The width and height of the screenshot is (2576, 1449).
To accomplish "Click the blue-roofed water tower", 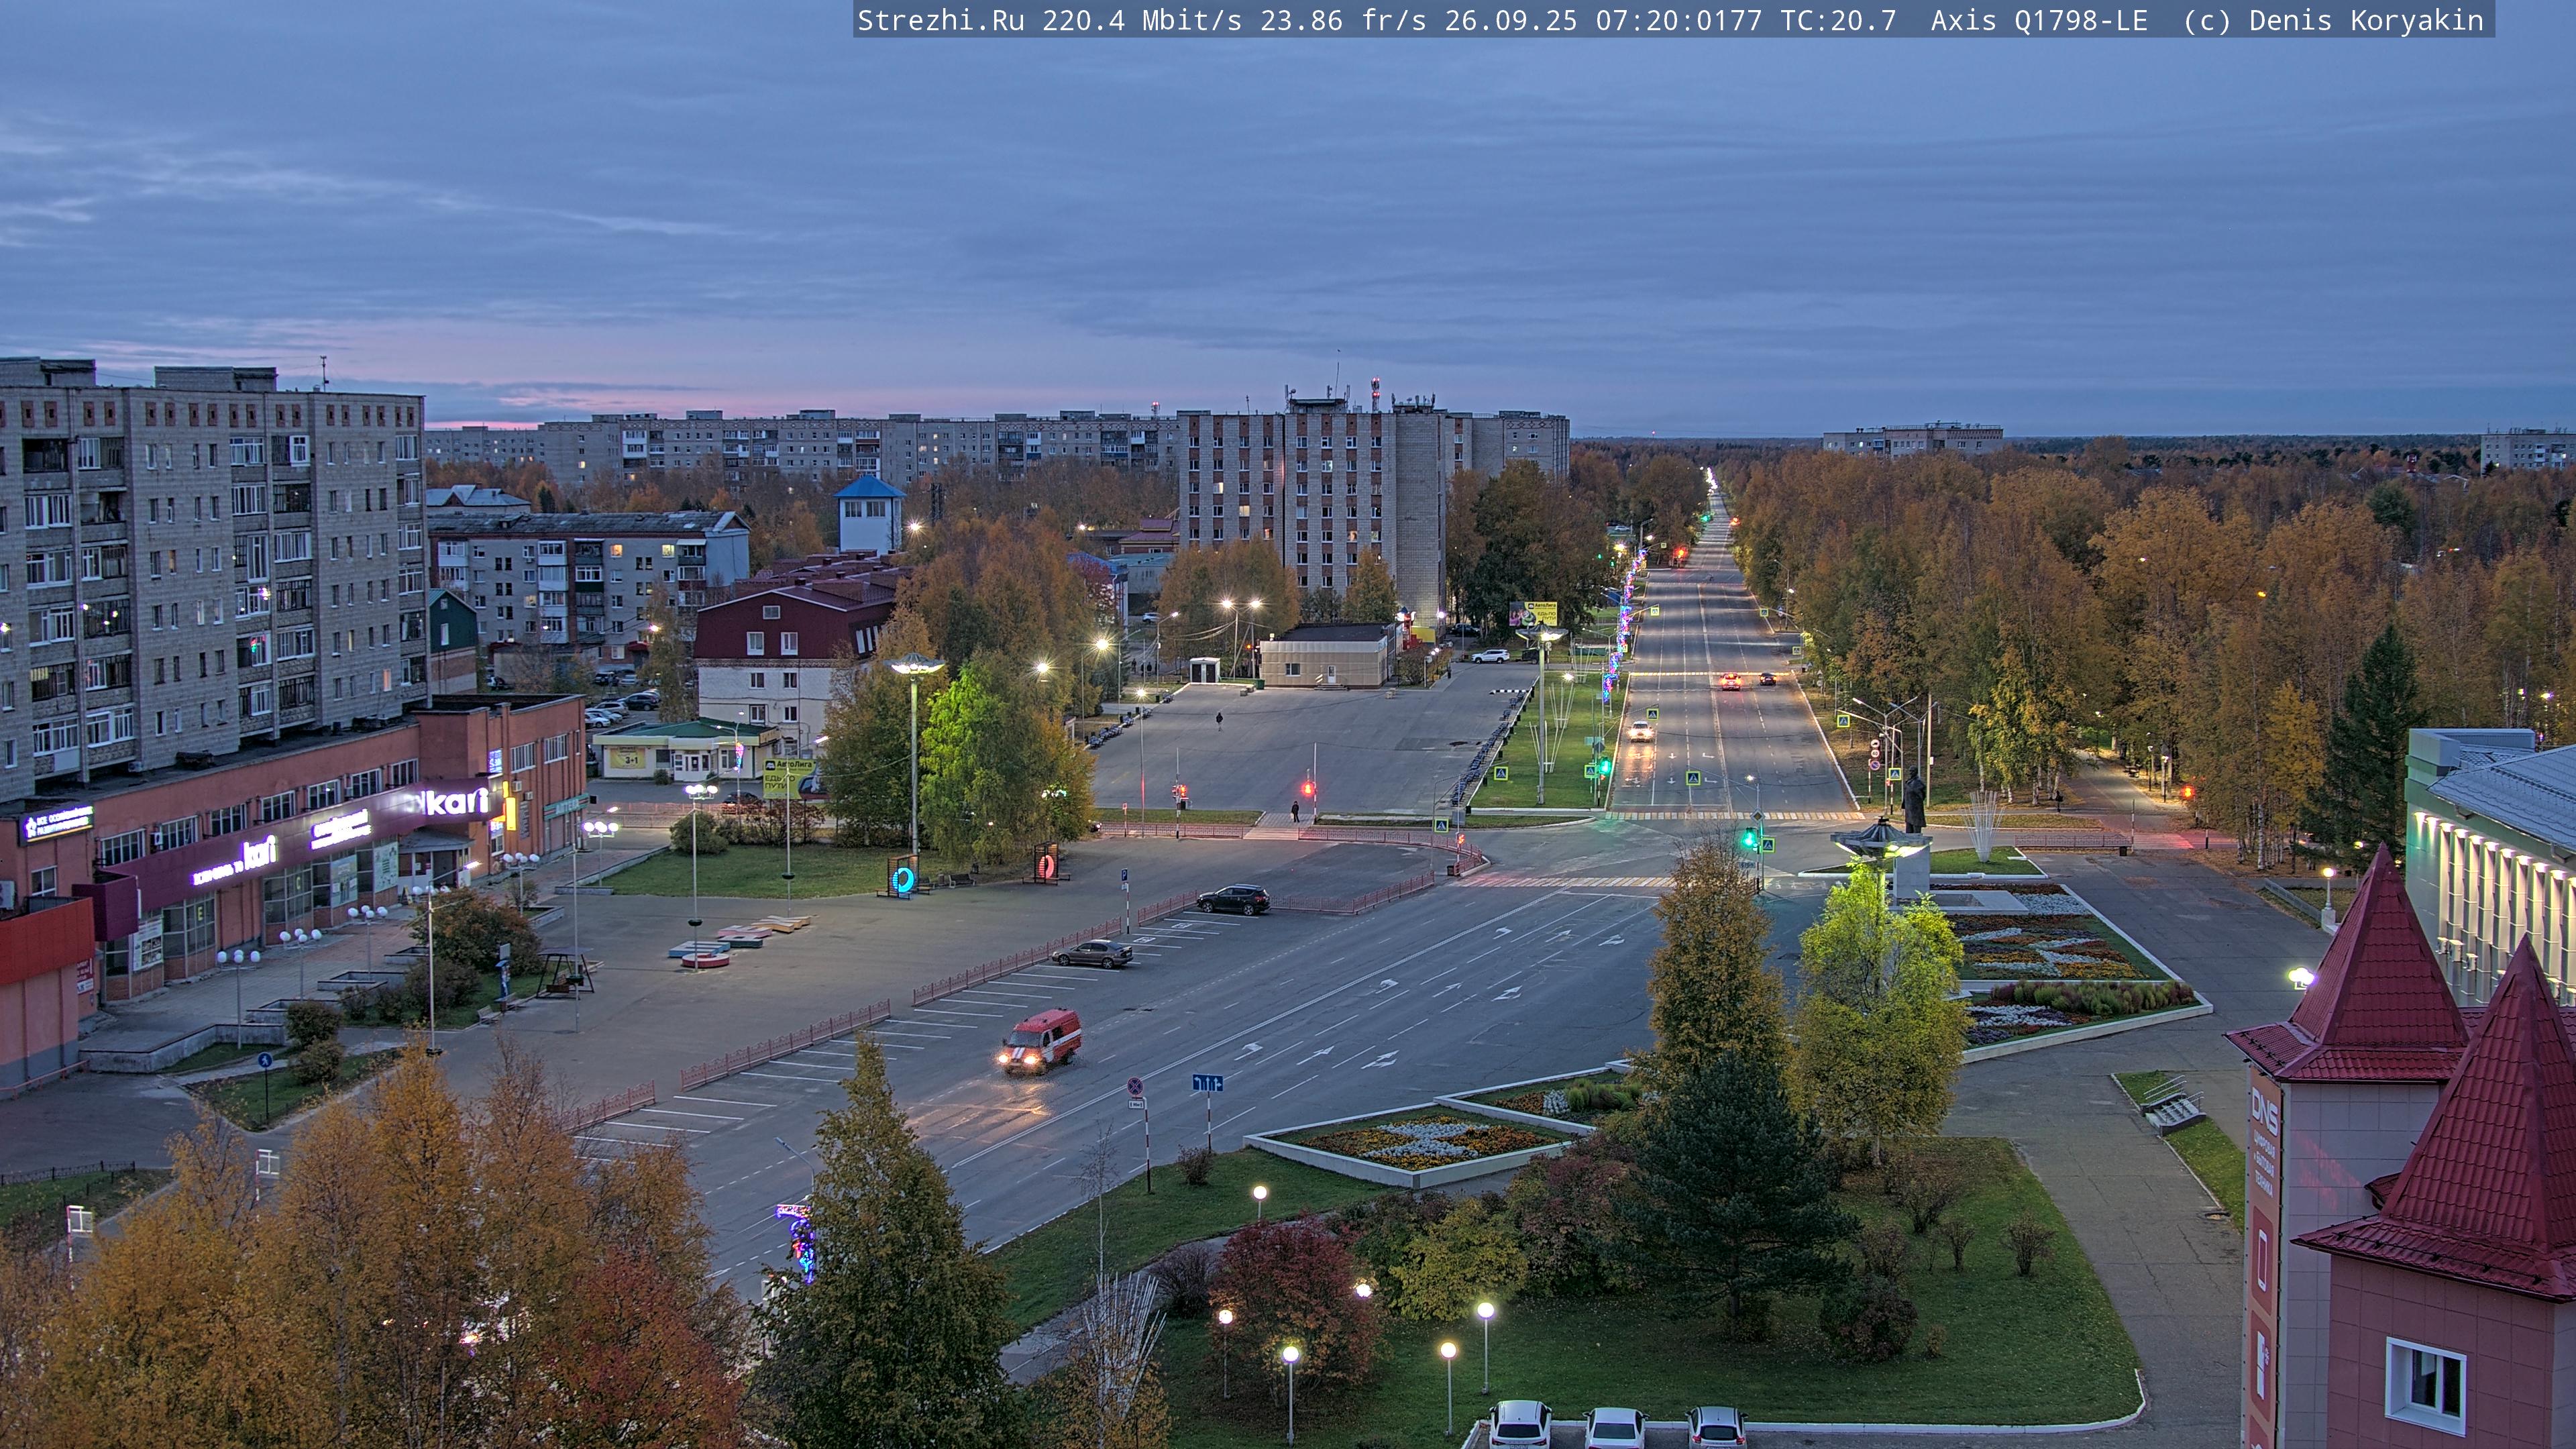I will [x=869, y=514].
